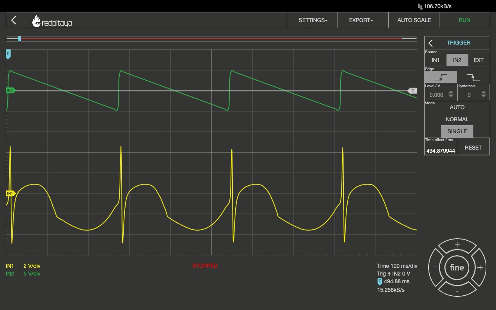This screenshot has height=310, width=496.
Task: Click the T trigger level marker on right edge
Action: coord(413,91)
